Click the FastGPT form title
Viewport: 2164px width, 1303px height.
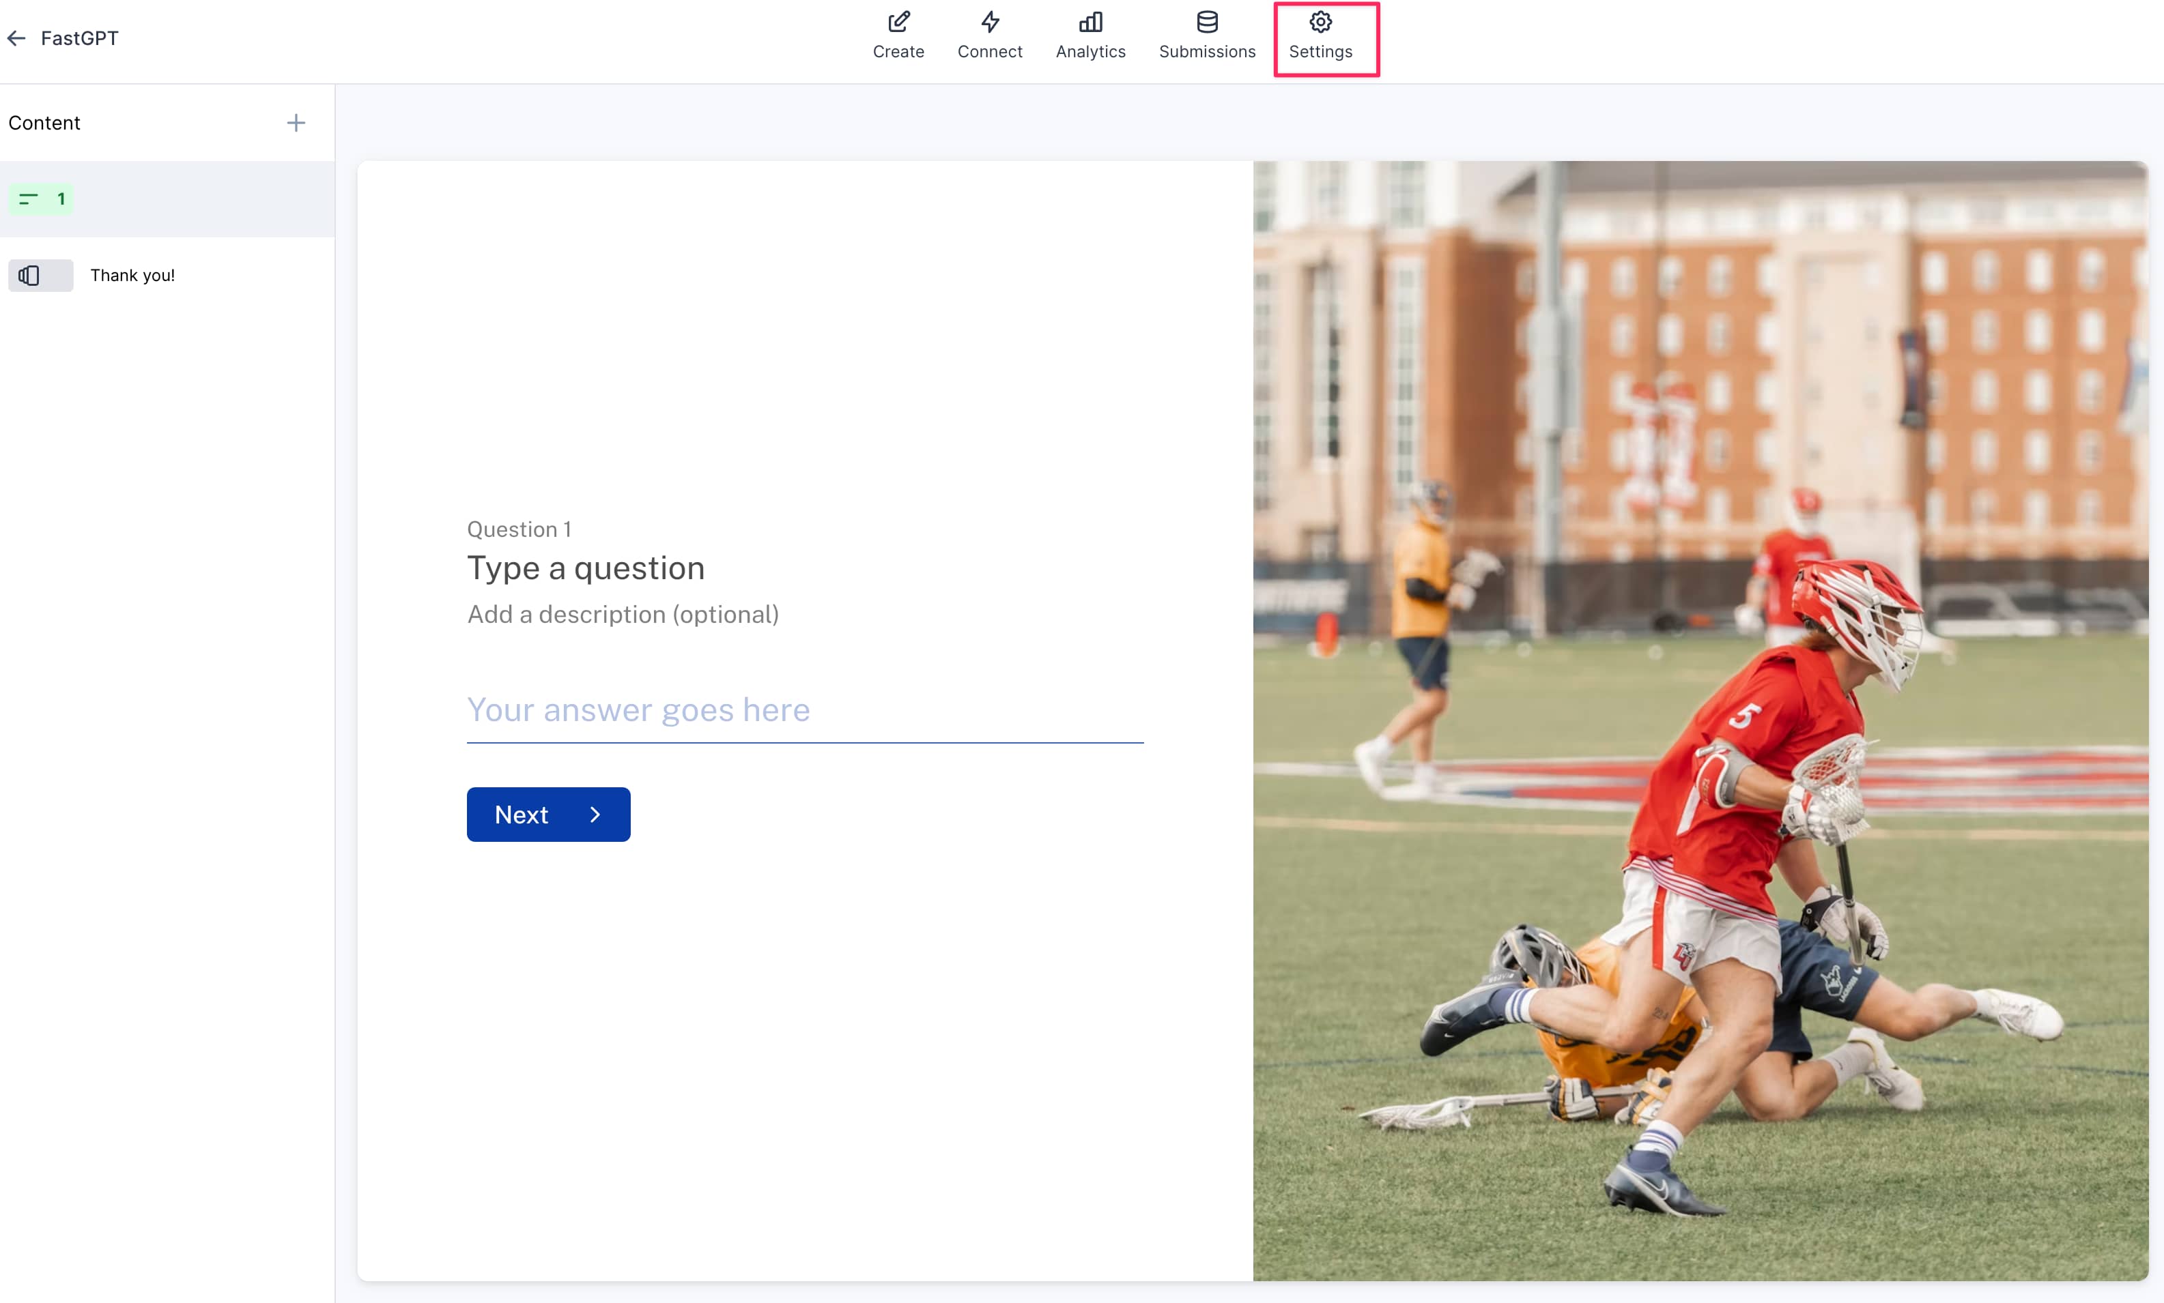tap(80, 39)
